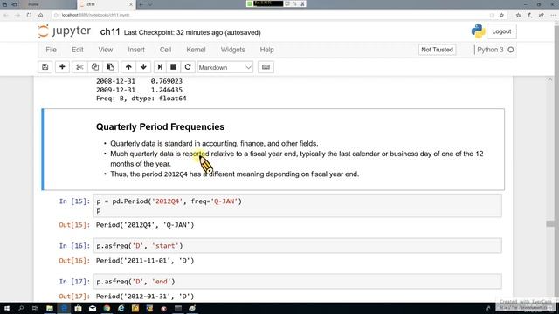
Task: Click output Period('2012-01-31', 'D')
Action: [x=145, y=297]
